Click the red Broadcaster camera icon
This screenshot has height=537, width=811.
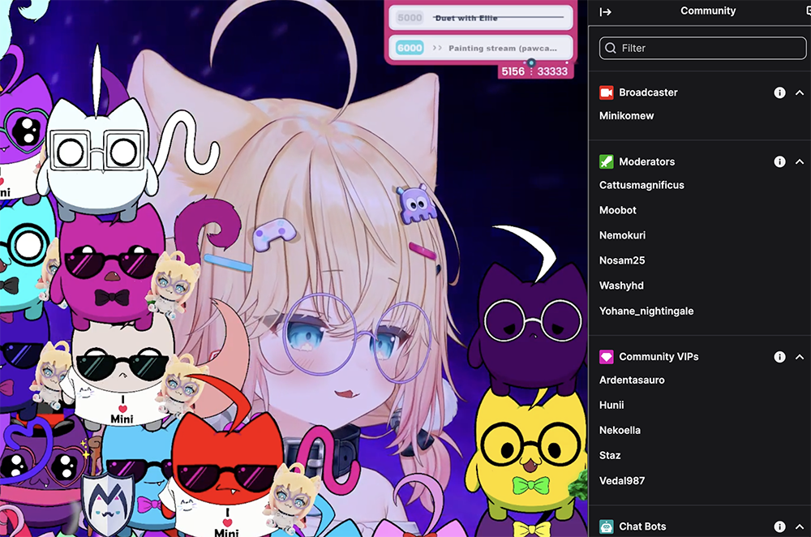tap(606, 92)
